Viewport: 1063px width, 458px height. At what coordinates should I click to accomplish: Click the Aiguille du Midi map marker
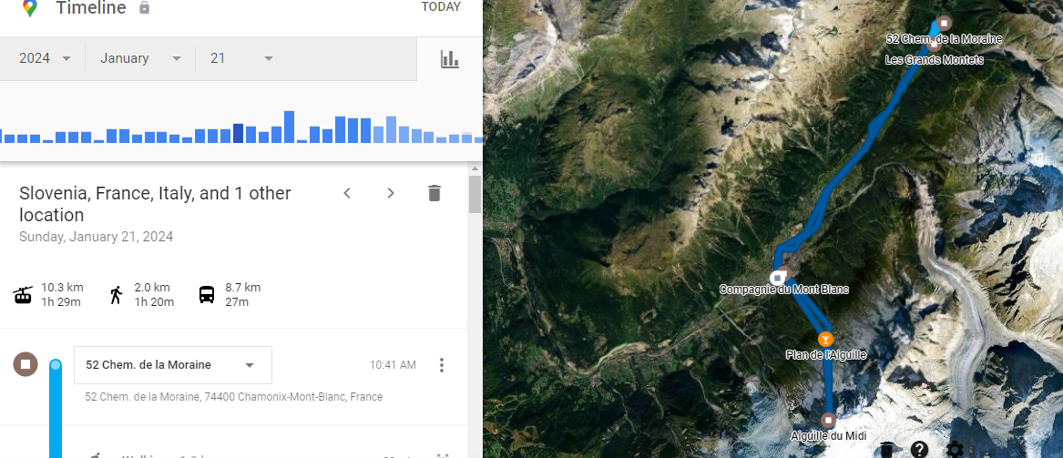click(x=828, y=421)
